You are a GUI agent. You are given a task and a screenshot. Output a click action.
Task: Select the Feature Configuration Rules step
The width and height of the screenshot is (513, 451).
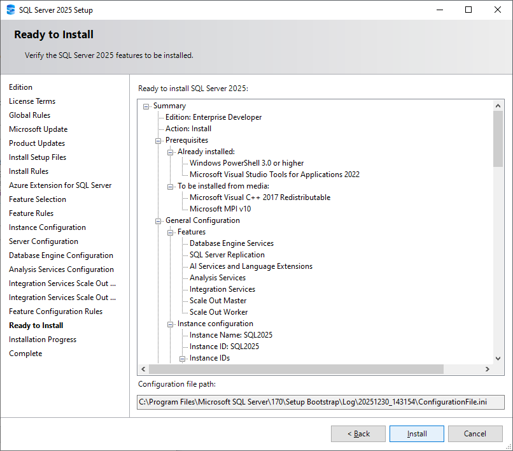(x=55, y=311)
